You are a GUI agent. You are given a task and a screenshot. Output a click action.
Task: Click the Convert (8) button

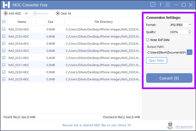click(169, 78)
